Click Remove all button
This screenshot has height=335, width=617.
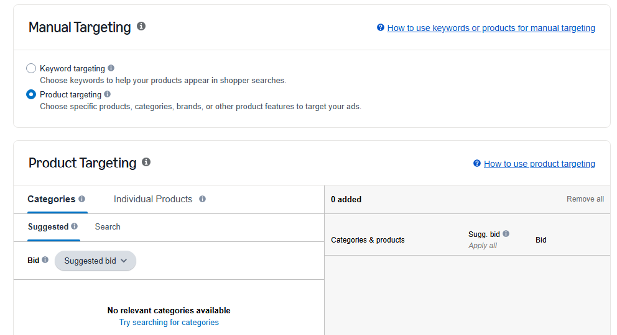click(x=585, y=199)
